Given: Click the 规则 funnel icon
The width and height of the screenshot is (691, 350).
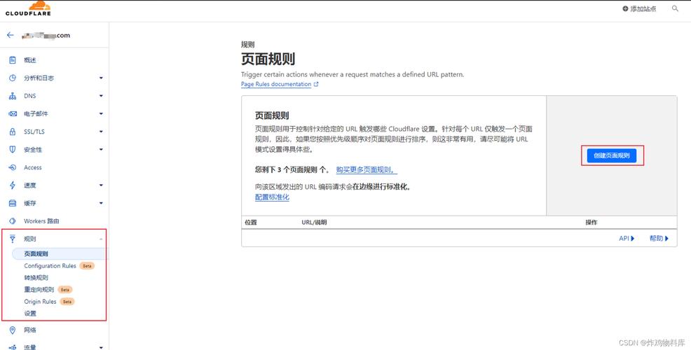Looking at the screenshot, I should pos(13,239).
